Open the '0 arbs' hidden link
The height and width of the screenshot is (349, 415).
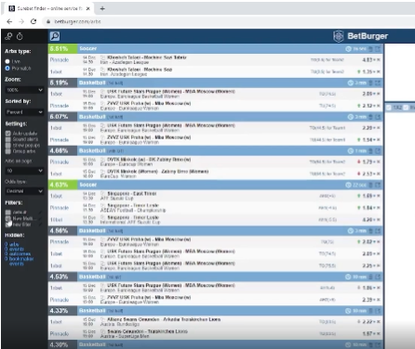12,244
